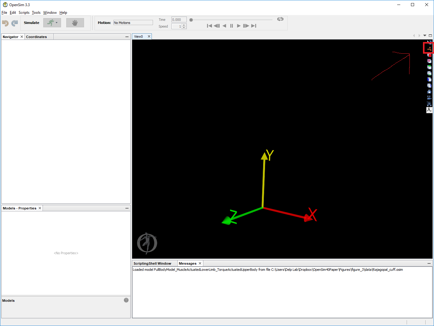
Task: Open the Tools menu
Action: pyautogui.click(x=36, y=13)
